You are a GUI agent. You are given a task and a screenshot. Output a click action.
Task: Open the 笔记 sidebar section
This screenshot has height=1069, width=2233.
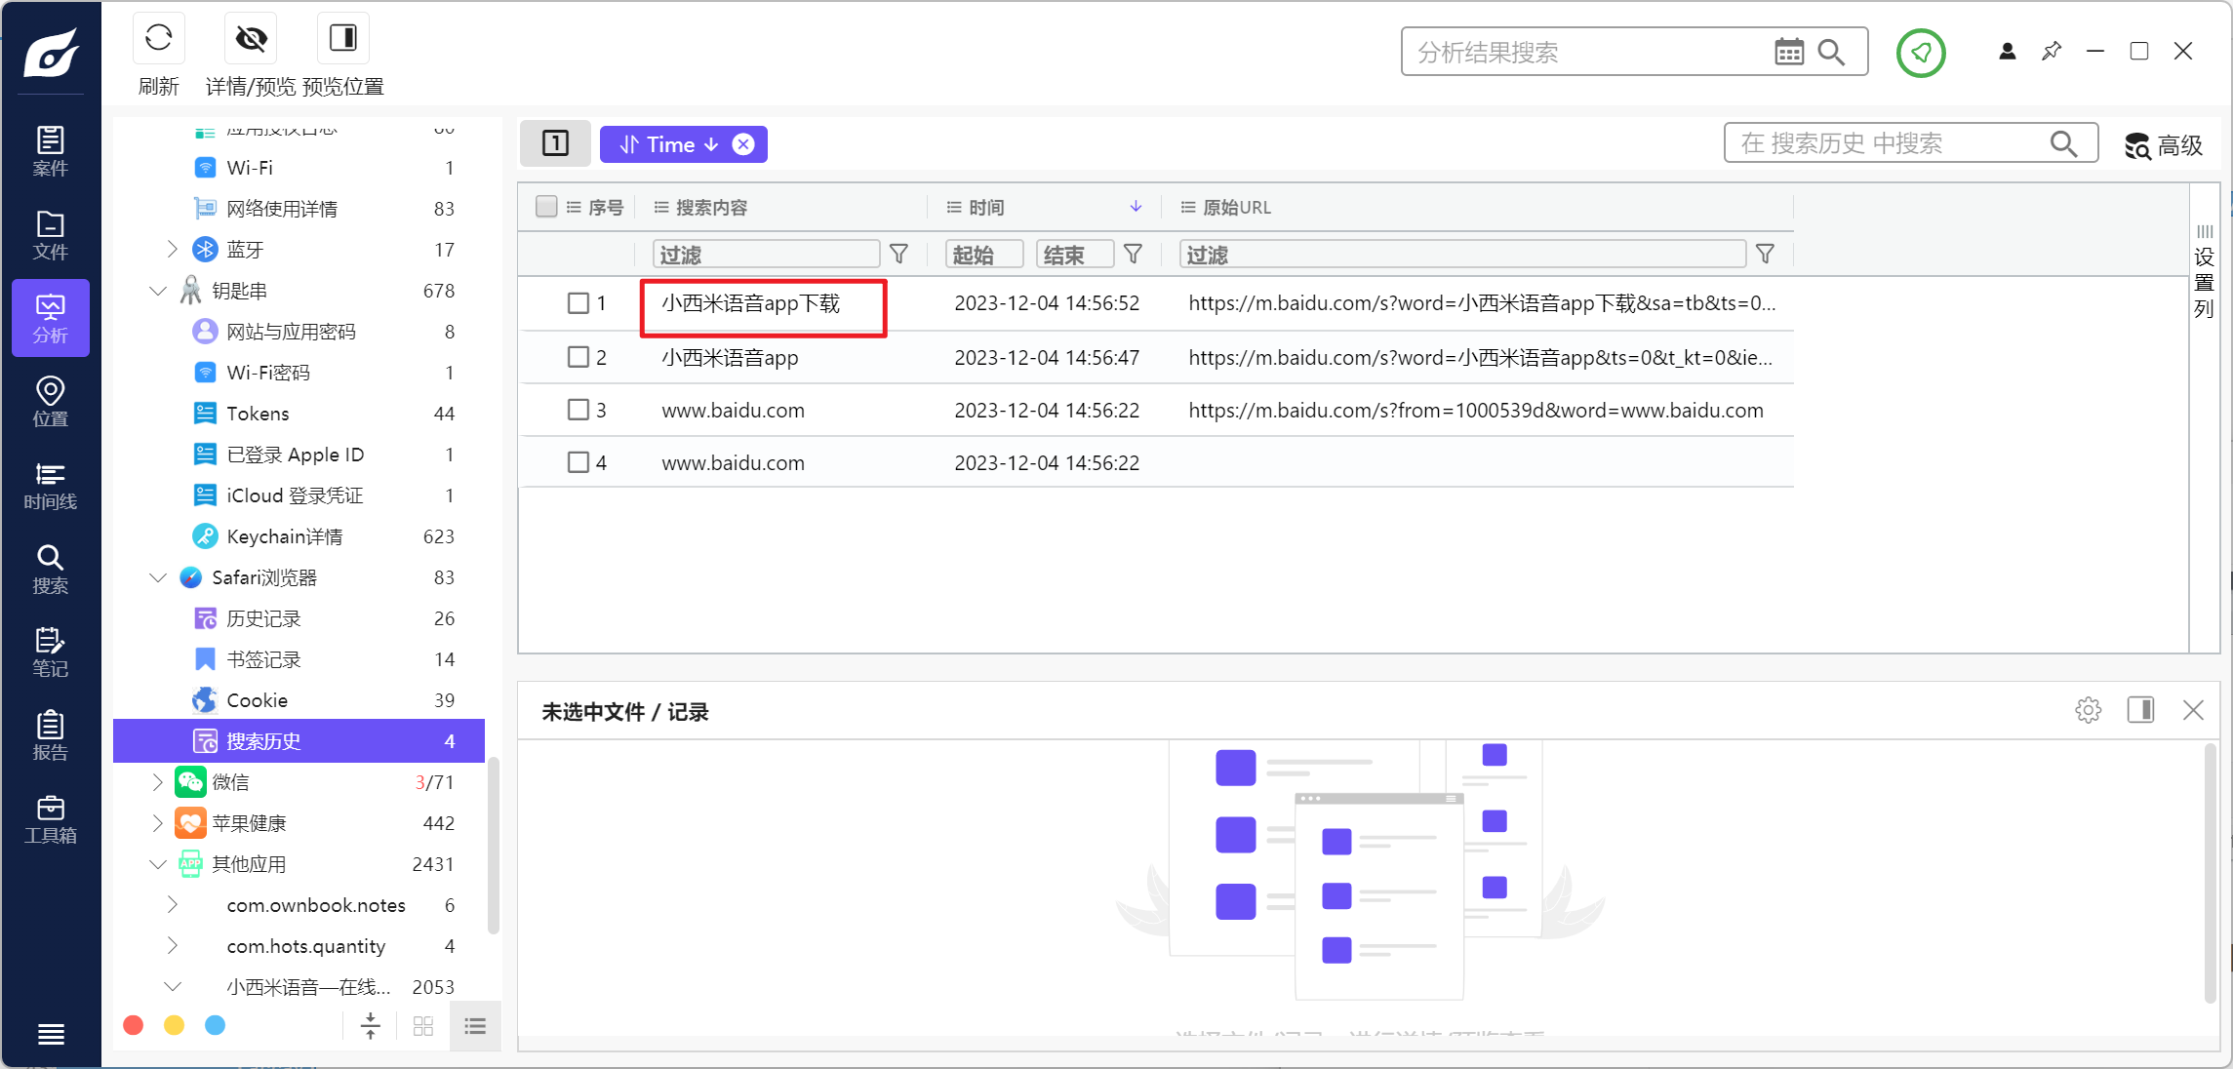point(51,653)
